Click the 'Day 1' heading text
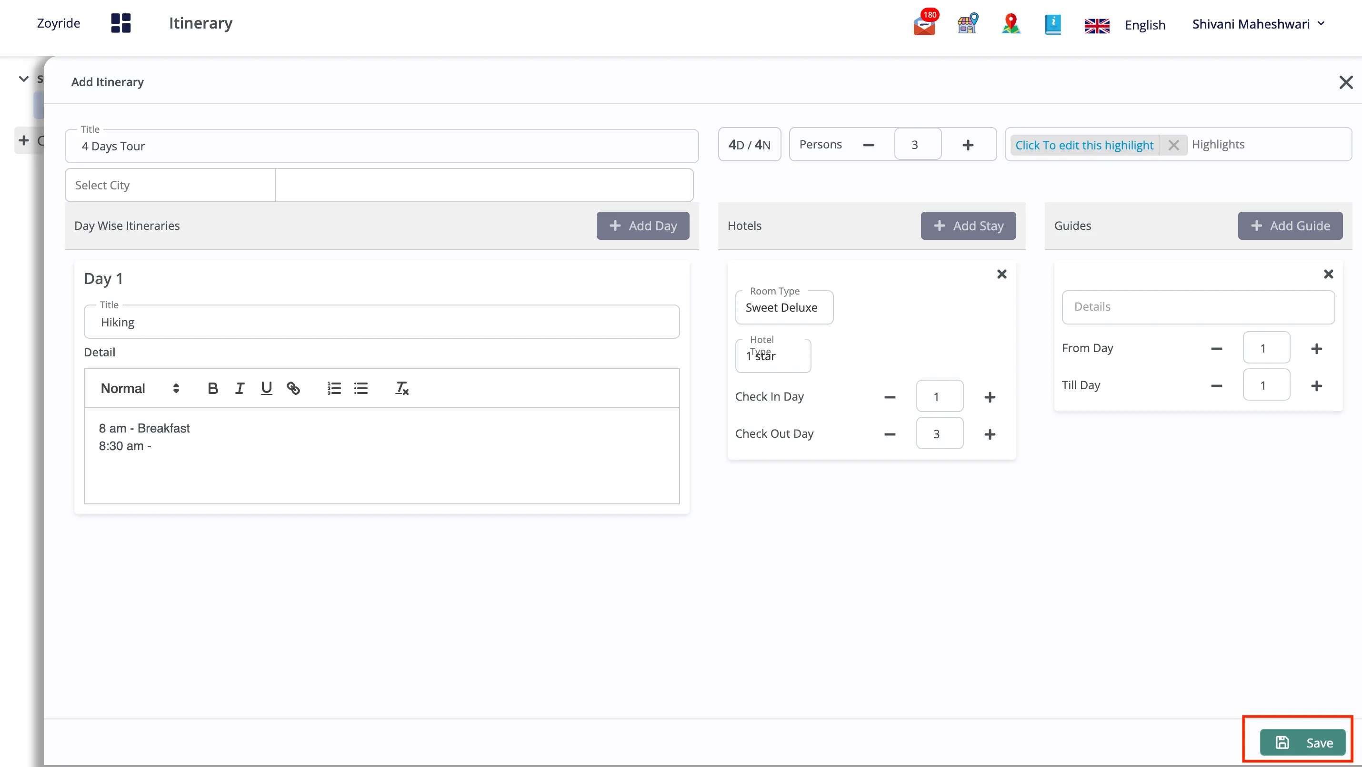This screenshot has width=1362, height=767. (x=103, y=278)
